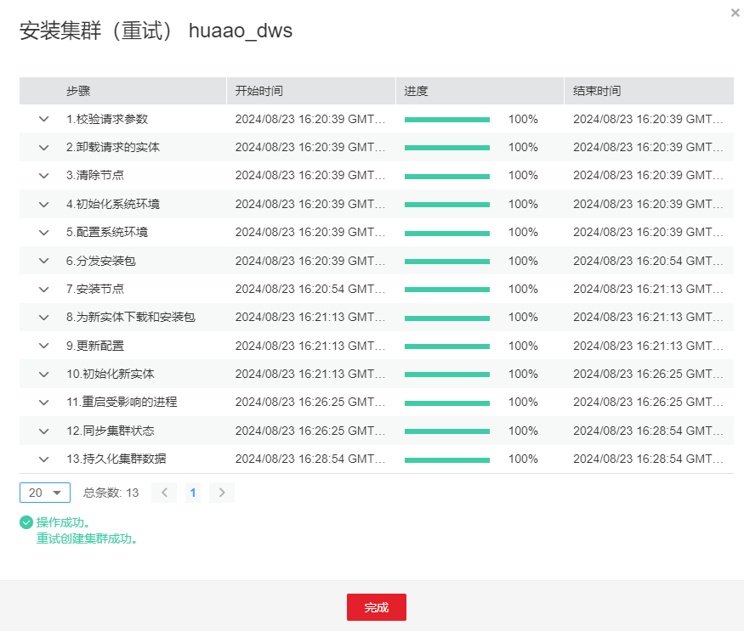Screen dimensions: 744x631
Task: Open the page size dropdown showing 20
Action: (45, 493)
